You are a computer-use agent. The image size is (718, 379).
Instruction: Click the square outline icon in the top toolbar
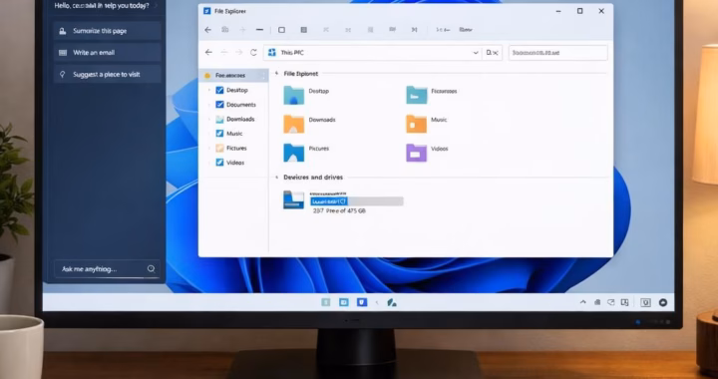click(281, 30)
